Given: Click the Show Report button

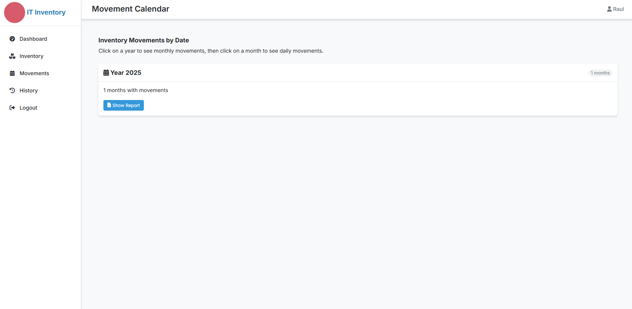Looking at the screenshot, I should 124,105.
